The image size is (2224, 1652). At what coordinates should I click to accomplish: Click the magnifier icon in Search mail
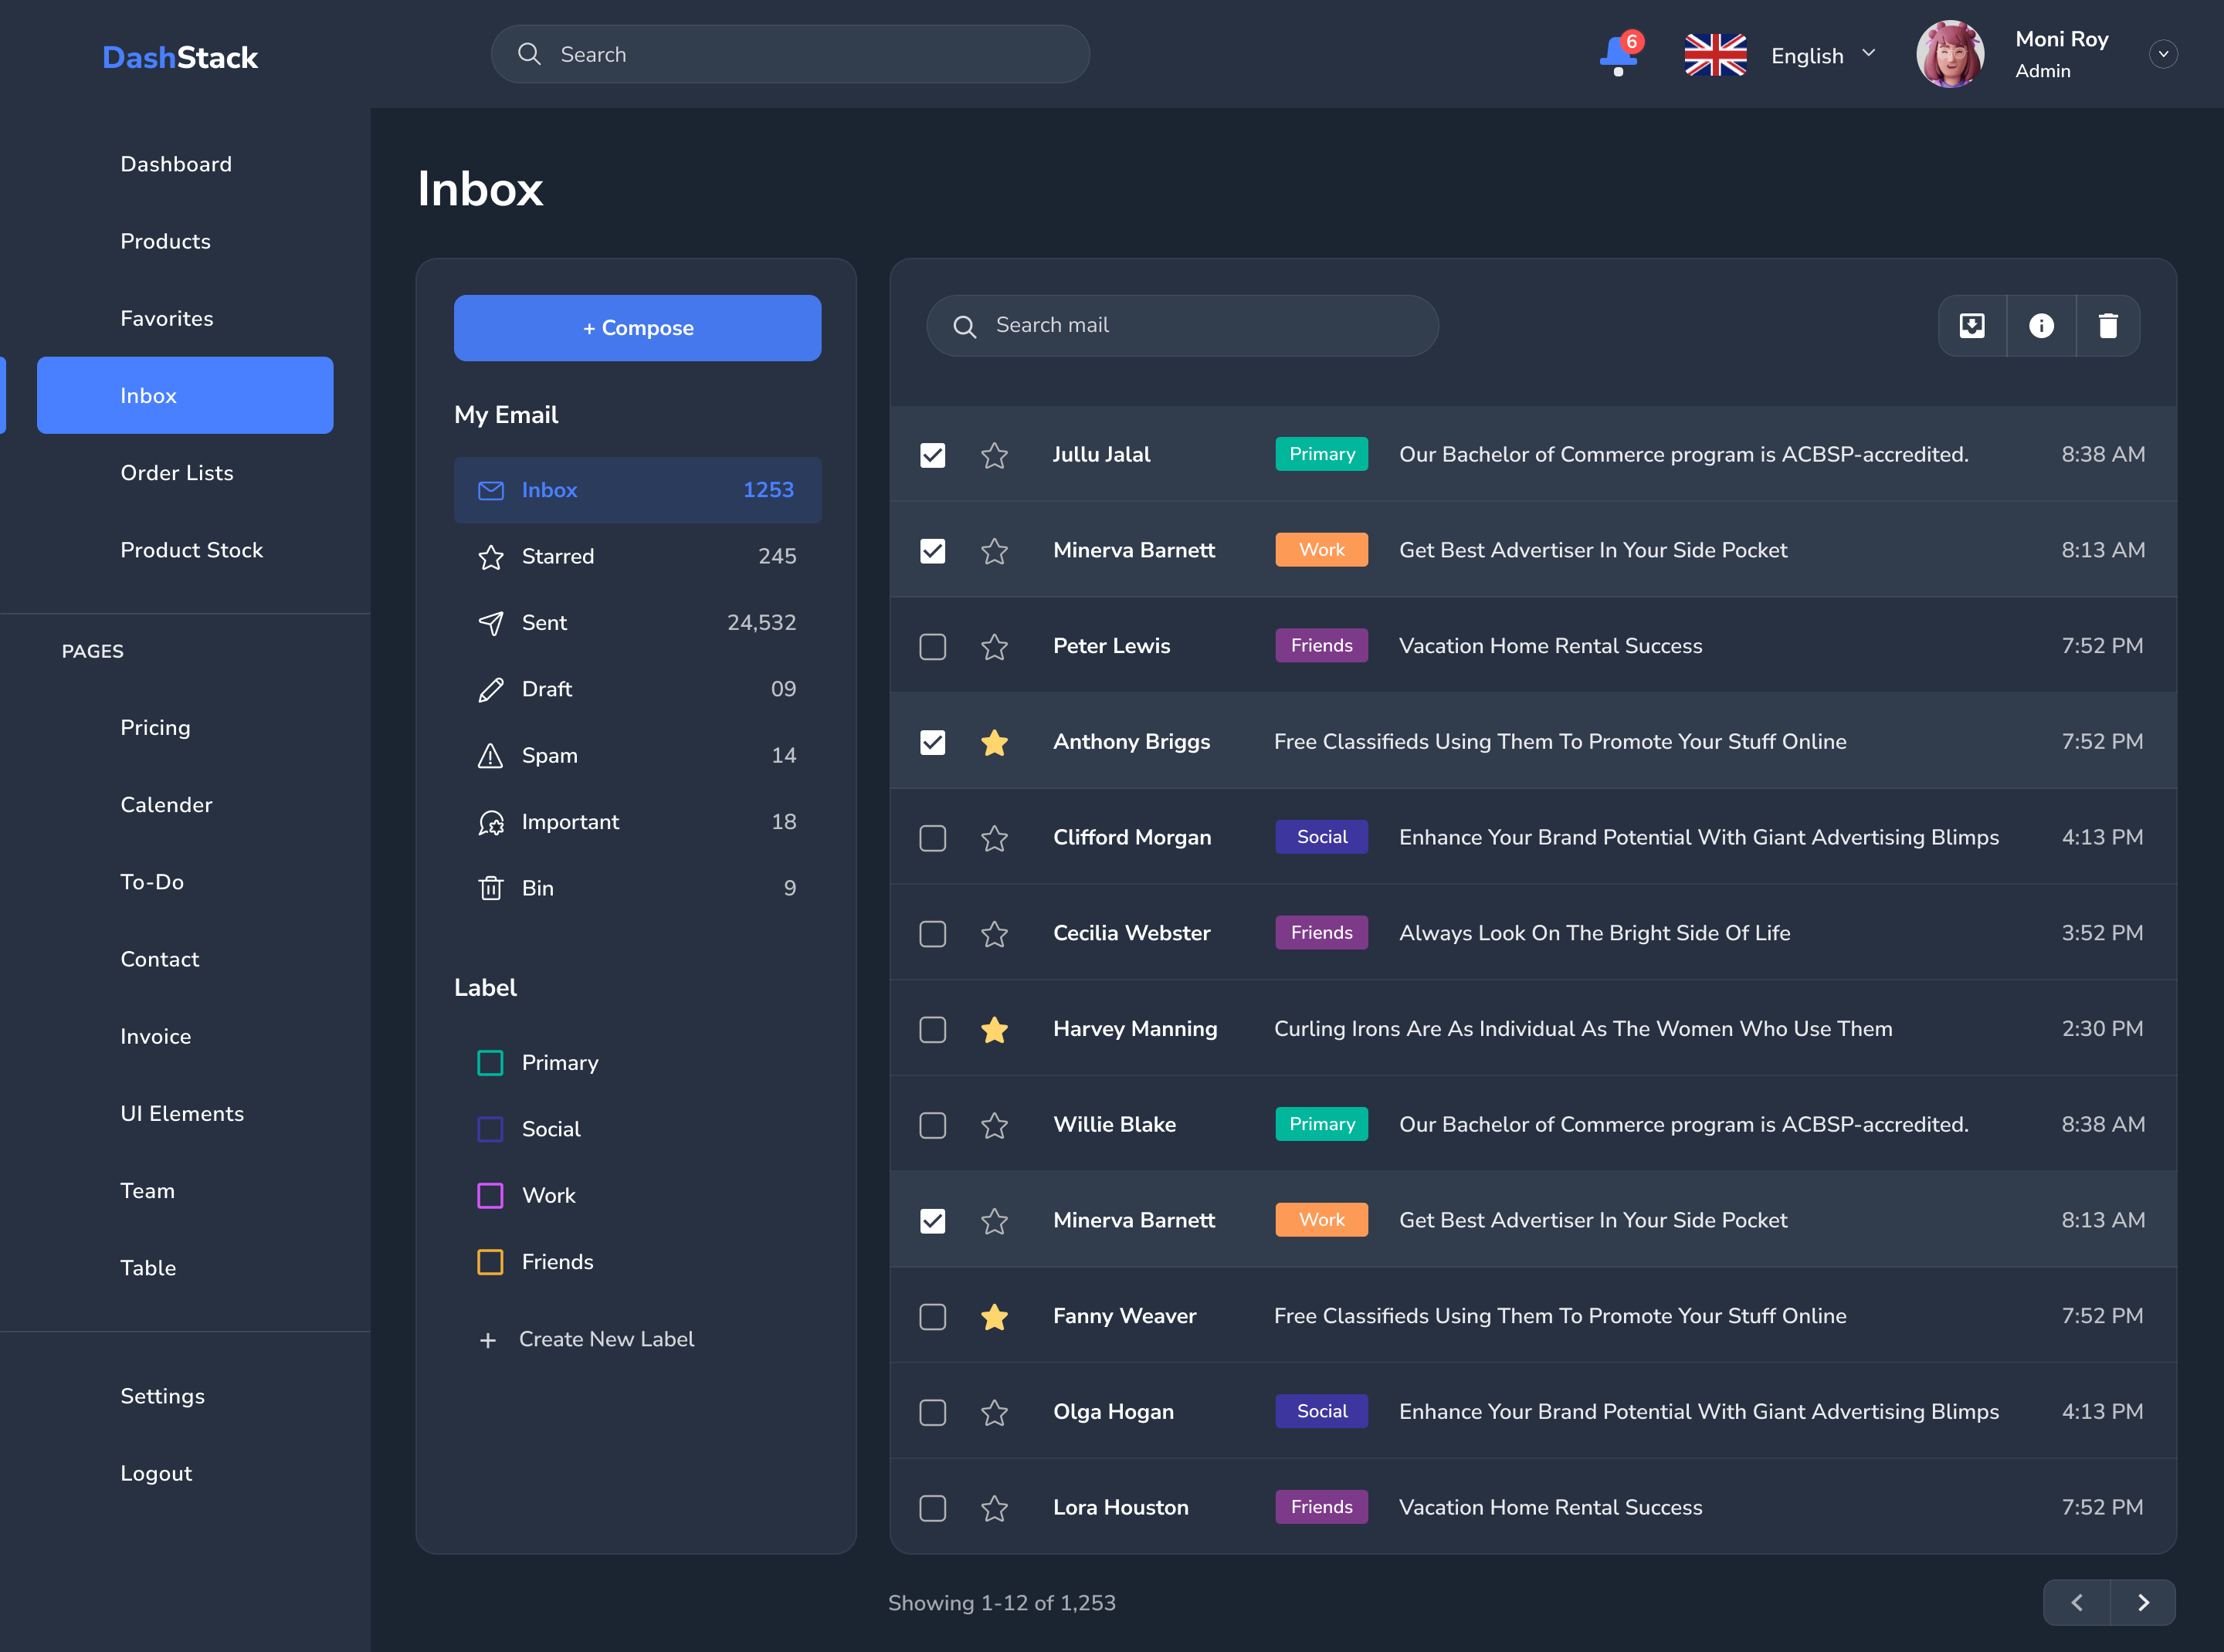pos(965,327)
